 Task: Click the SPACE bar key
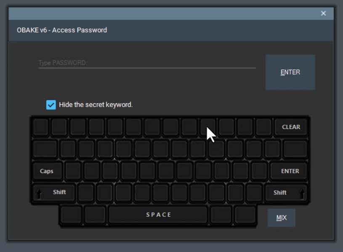click(x=158, y=215)
